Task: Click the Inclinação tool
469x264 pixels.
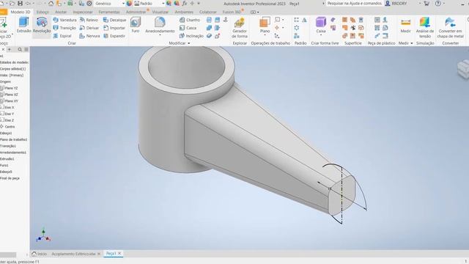Action: coord(191,36)
